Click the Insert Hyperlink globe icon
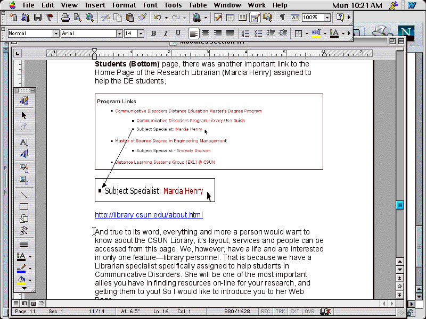Viewport: 426px width, 319px height. [x=196, y=18]
